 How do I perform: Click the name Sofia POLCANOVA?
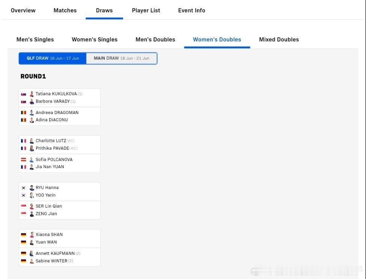(54, 160)
